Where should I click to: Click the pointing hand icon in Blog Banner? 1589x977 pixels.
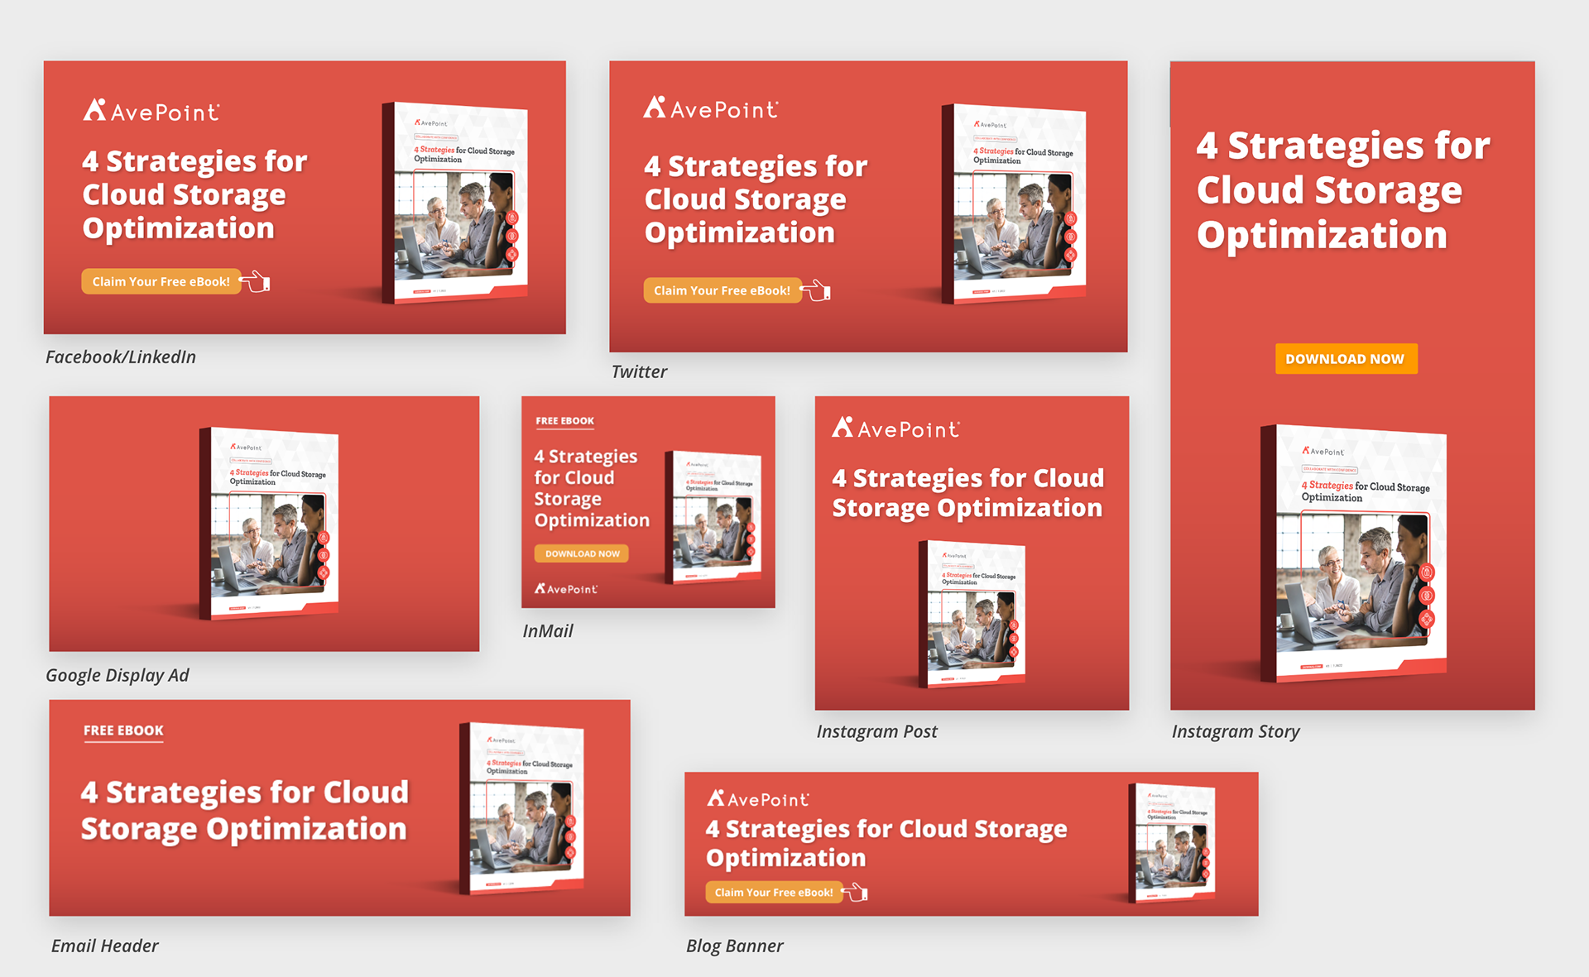click(855, 892)
